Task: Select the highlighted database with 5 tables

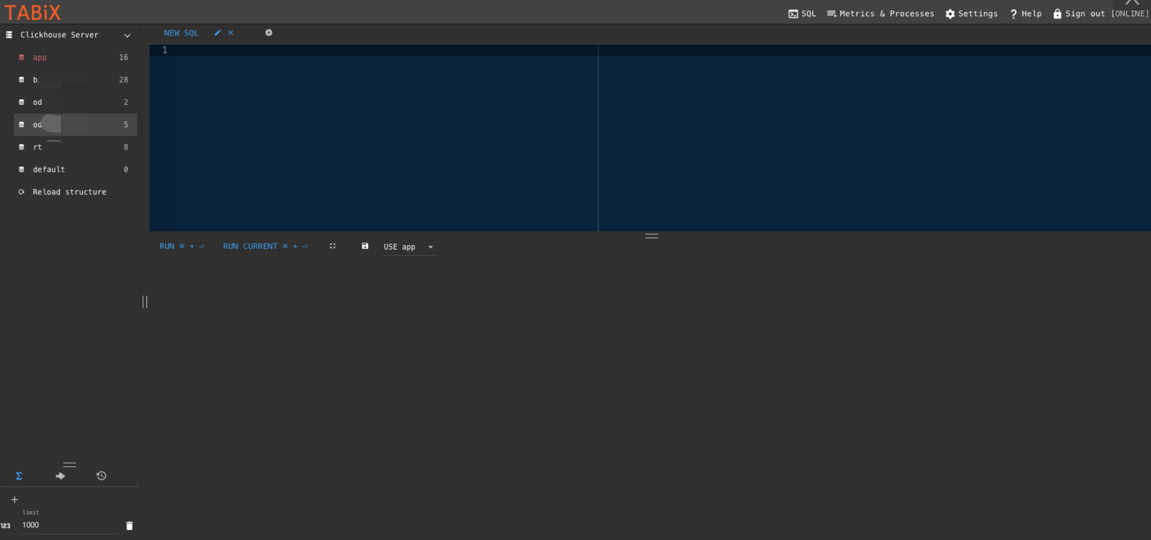Action: (x=75, y=125)
